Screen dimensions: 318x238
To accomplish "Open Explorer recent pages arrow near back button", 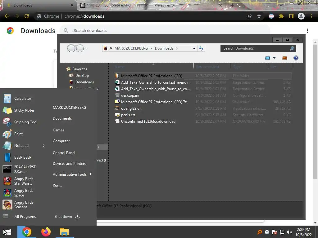I will (86, 49).
